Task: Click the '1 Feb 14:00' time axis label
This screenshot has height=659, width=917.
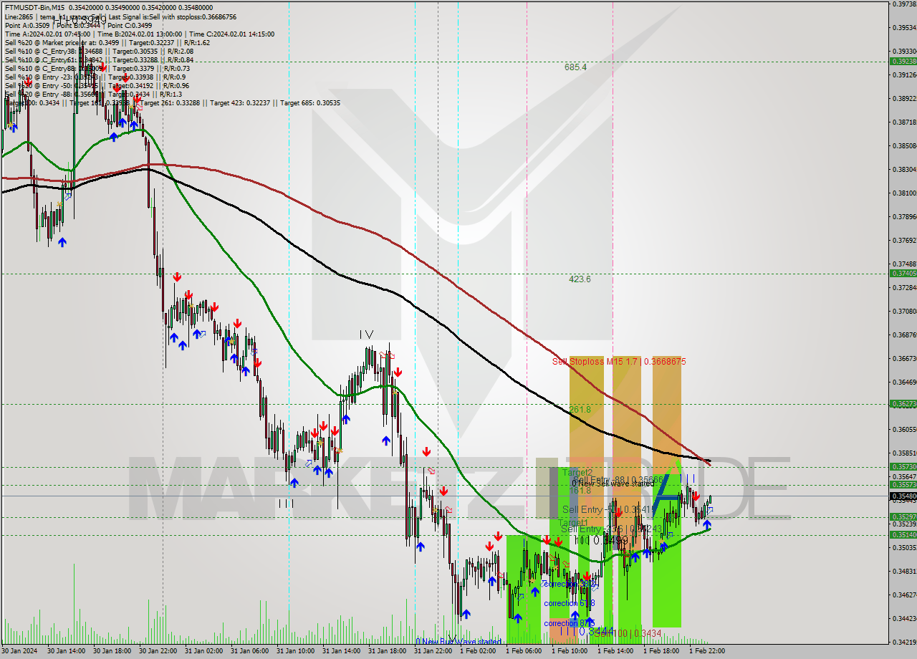Action: [x=615, y=651]
